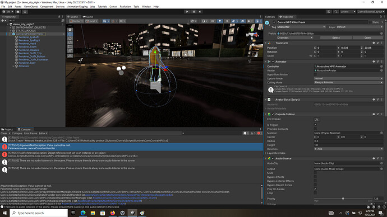The height and width of the screenshot is (217, 387).
Task: Open the GameObject menu
Action: 31,7
